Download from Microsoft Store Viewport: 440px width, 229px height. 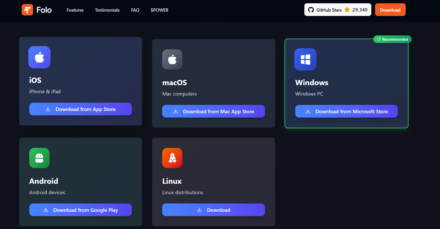(x=347, y=111)
